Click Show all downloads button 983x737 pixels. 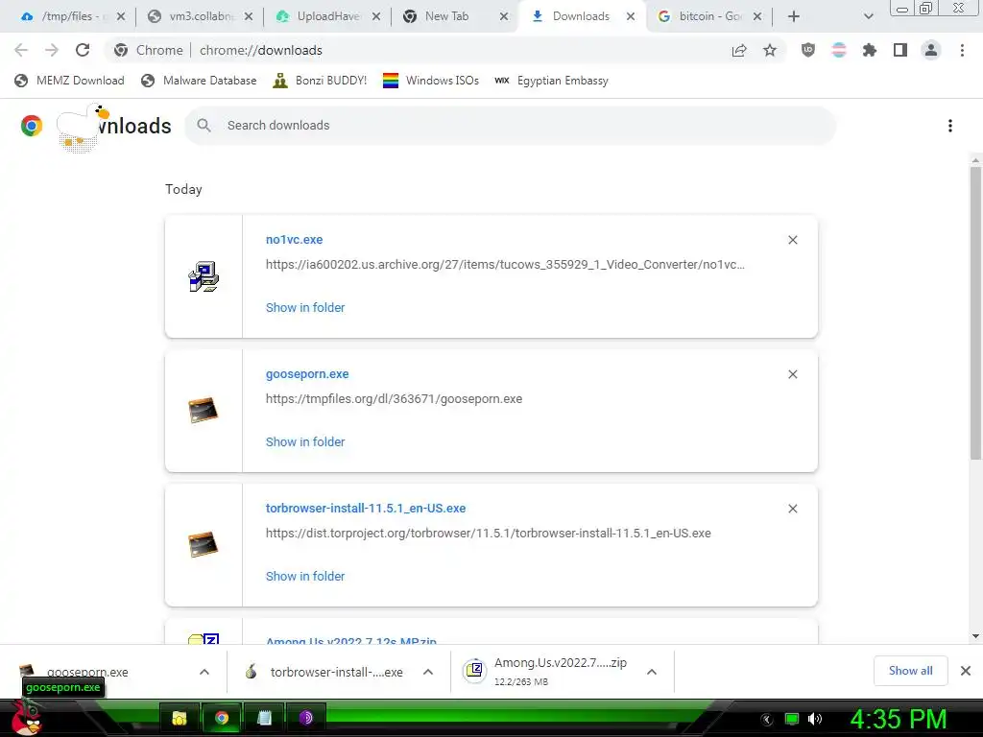tap(910, 671)
